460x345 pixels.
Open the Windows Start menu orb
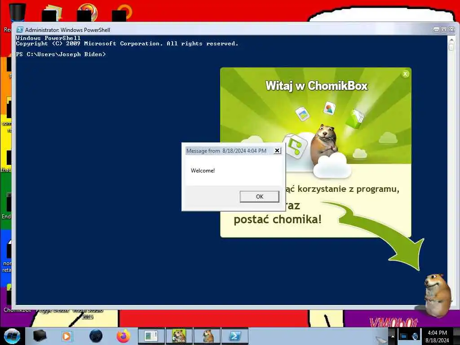click(x=12, y=336)
